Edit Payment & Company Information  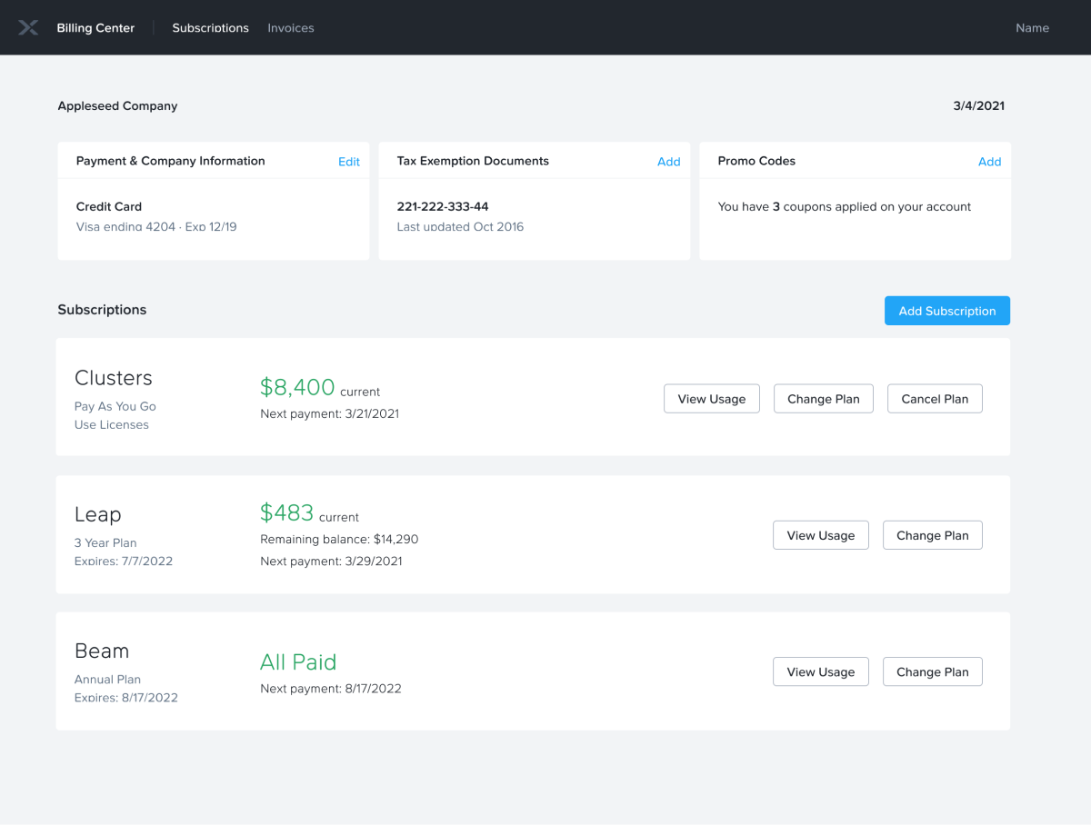[349, 161]
